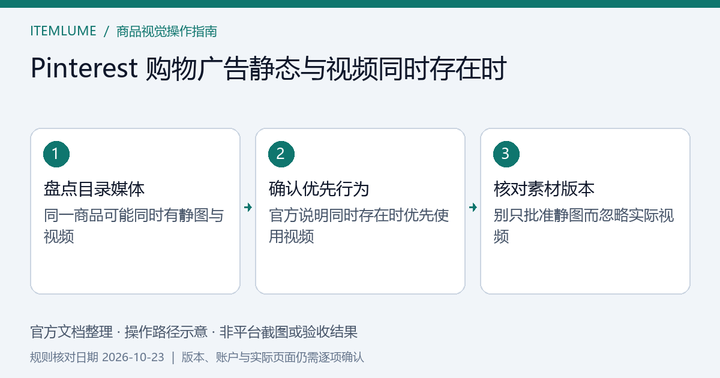720x378 pixels.
Task: Click the title starting with Pinterest 购物广告
Action: click(269, 69)
